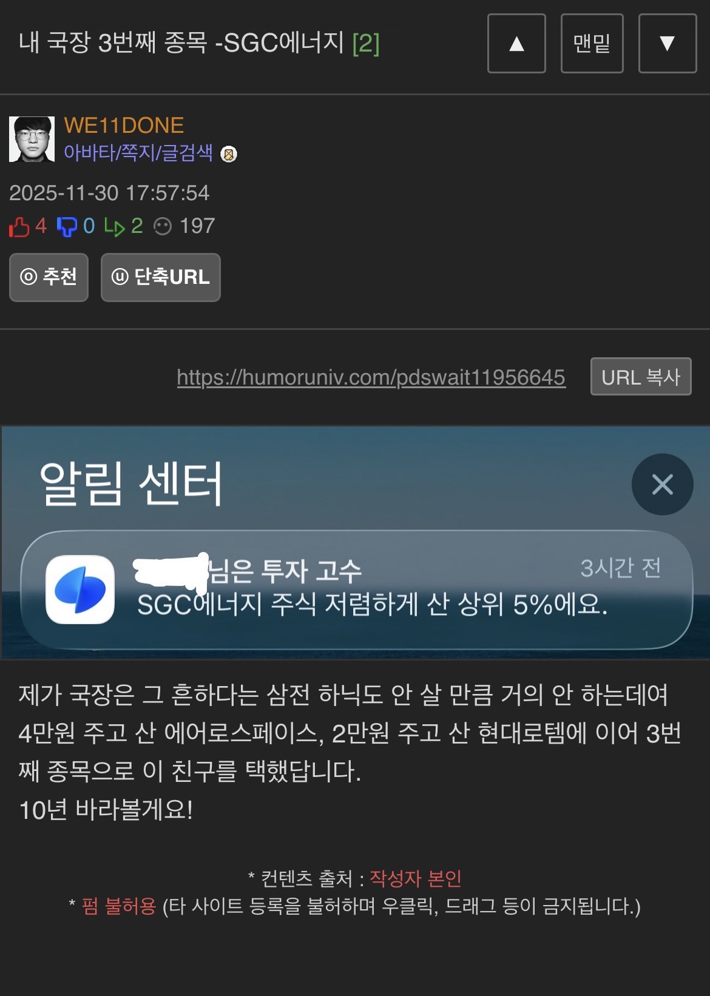Open the humoruniv.com pdswait11956645 link
Image resolution: width=710 pixels, height=996 pixels.
[x=371, y=377]
